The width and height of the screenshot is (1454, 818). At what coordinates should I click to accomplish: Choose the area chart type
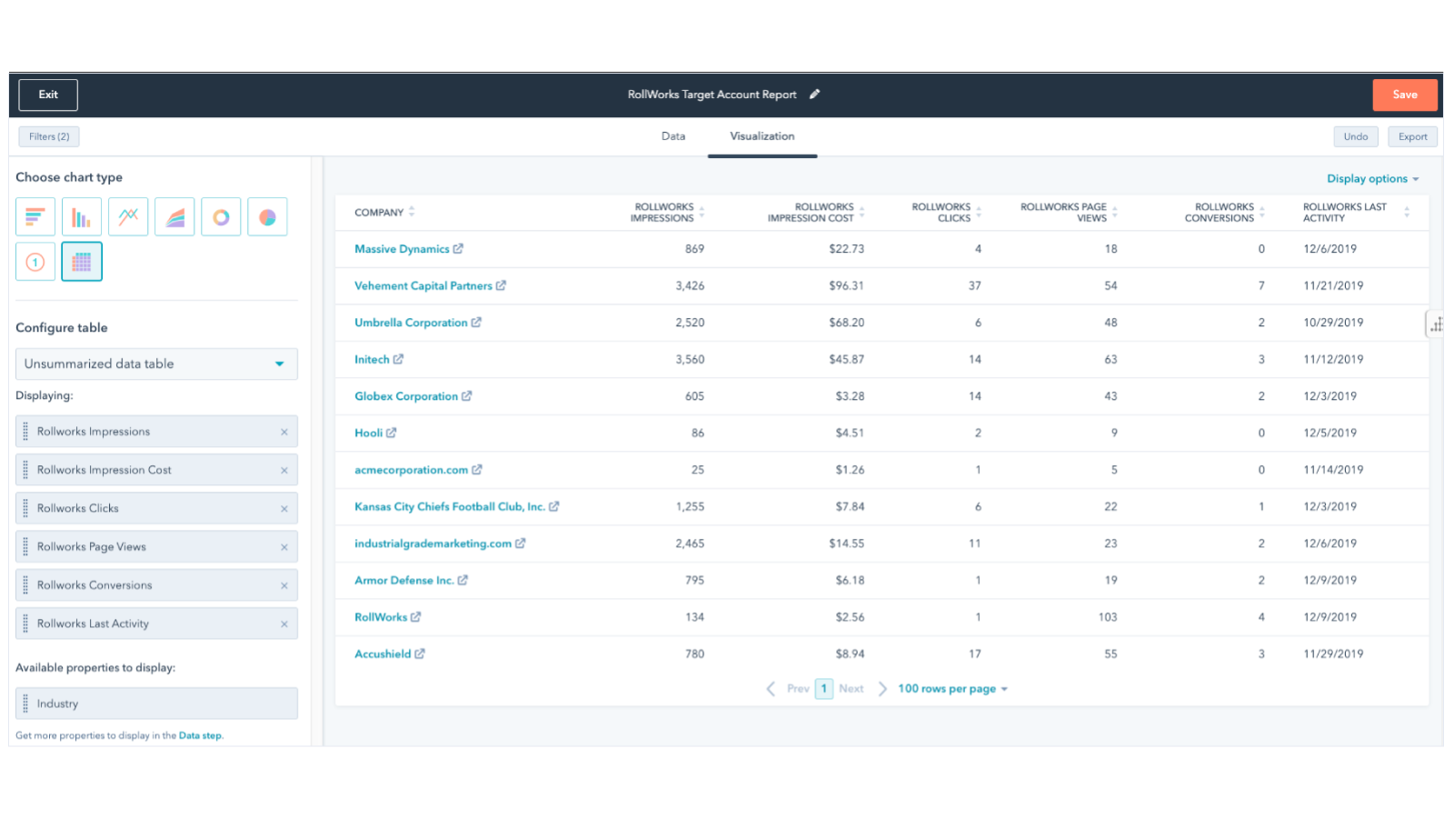174,216
